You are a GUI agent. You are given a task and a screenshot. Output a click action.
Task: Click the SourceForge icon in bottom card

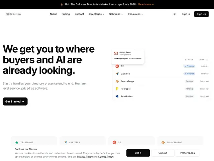tap(163, 142)
